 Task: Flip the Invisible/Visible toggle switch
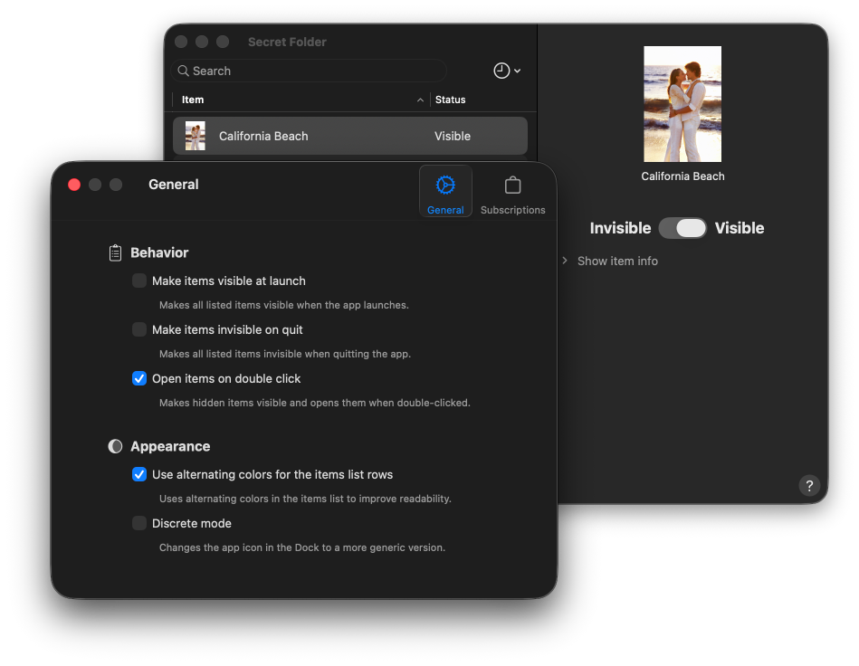pyautogui.click(x=682, y=228)
